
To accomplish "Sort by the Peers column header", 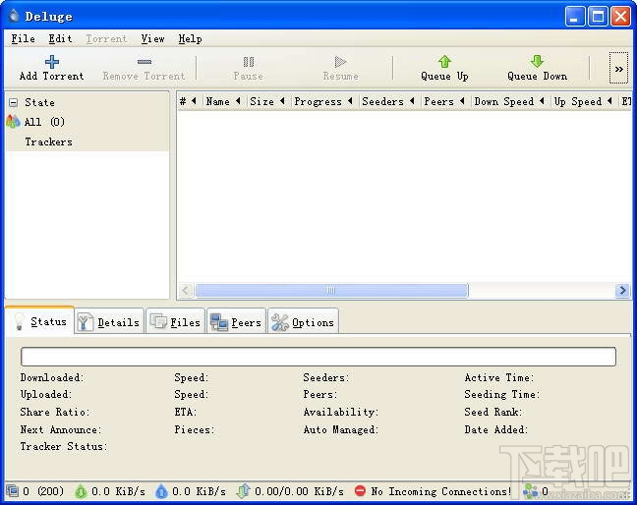I will 444,101.
